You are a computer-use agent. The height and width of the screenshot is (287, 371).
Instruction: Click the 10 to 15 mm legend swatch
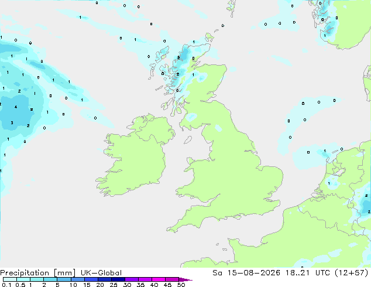click(78, 279)
